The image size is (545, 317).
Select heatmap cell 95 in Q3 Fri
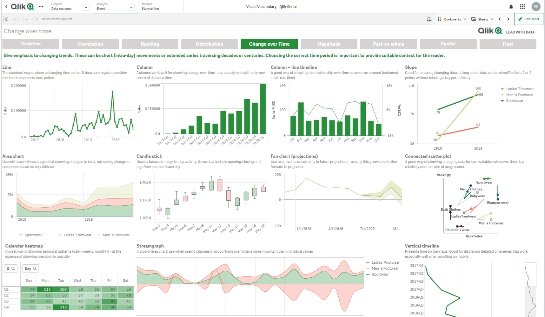click(x=110, y=301)
